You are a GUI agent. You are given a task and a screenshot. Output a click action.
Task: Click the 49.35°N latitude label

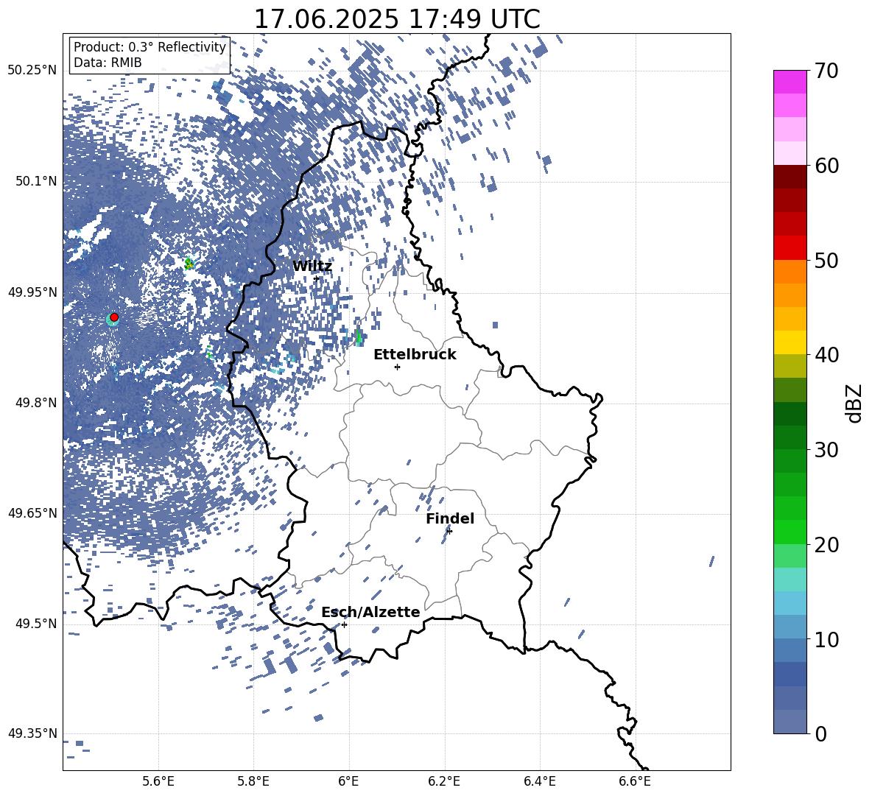32,733
